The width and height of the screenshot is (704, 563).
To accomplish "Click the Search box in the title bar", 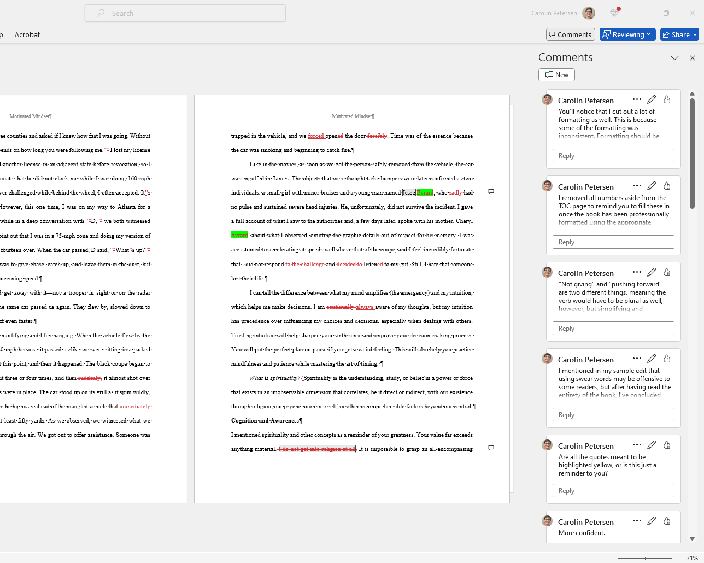I will pos(185,13).
